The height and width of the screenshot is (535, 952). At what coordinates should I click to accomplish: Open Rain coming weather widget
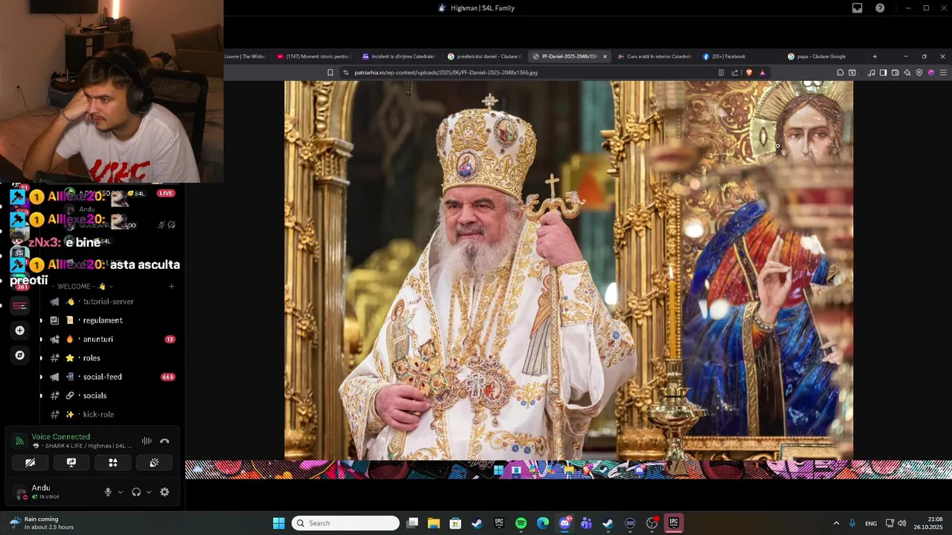pyautogui.click(x=42, y=523)
